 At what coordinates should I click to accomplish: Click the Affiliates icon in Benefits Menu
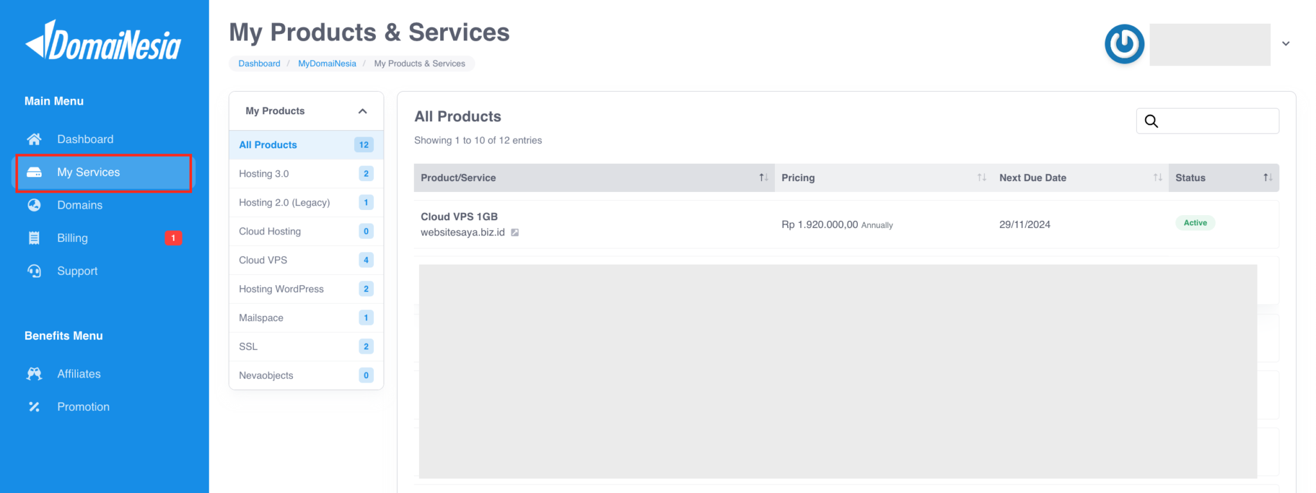pos(34,374)
